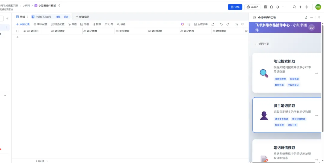Click the plugin panel list icon beside 小红书插件工坊
Screen dimensions: 324x163
pos(254,18)
